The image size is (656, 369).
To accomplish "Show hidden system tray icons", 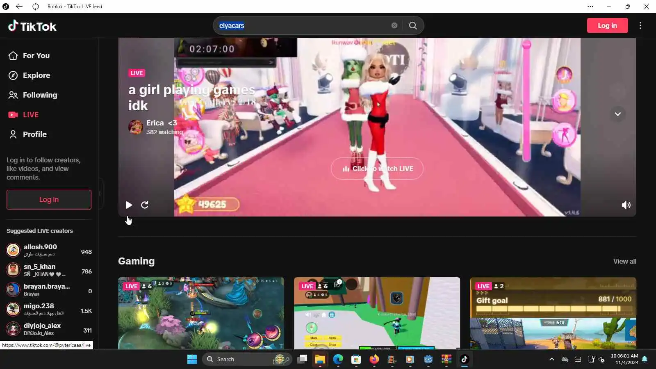I will click(552, 359).
